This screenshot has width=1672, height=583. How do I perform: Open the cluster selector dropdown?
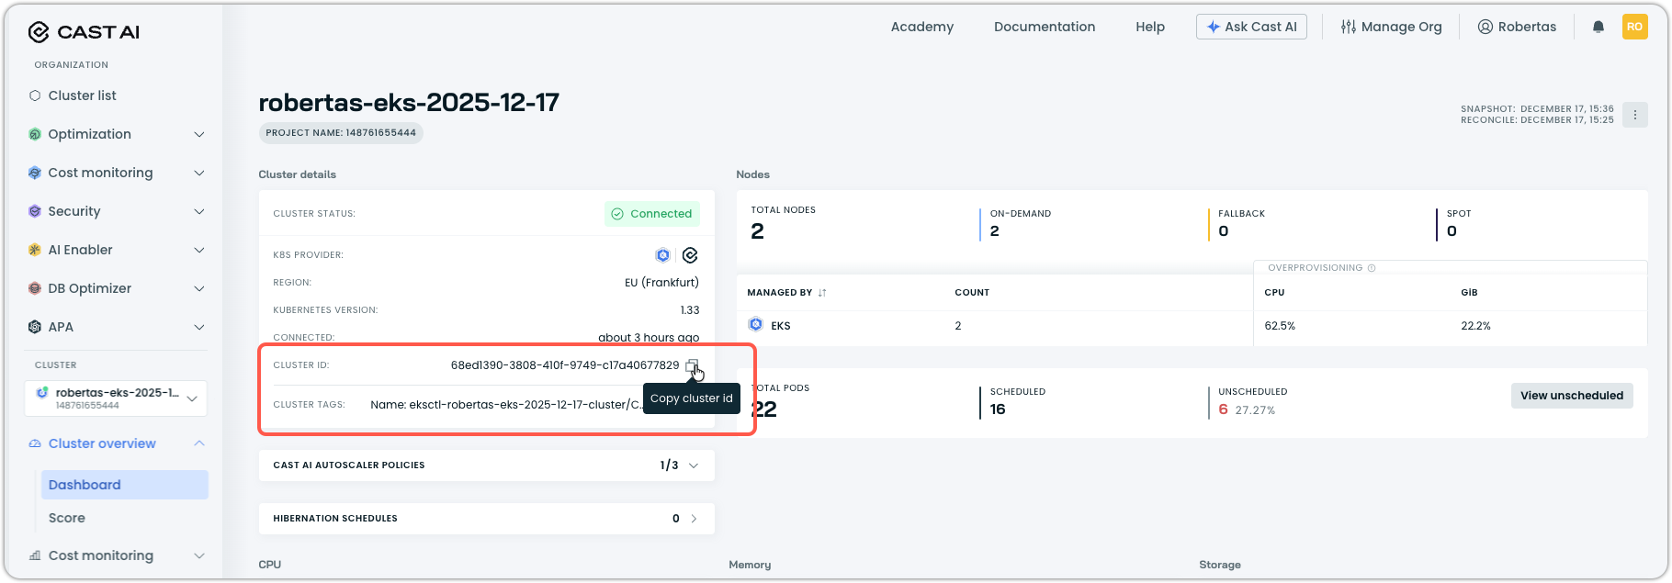pyautogui.click(x=116, y=398)
